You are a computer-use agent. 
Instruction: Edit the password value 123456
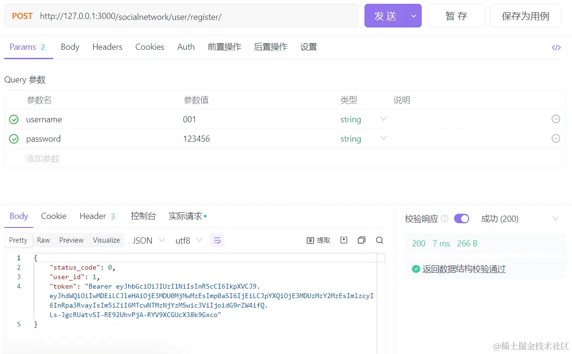(196, 139)
